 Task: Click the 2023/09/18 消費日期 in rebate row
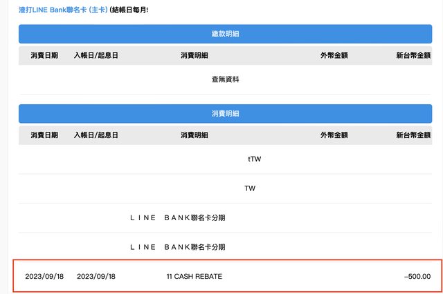click(x=44, y=277)
